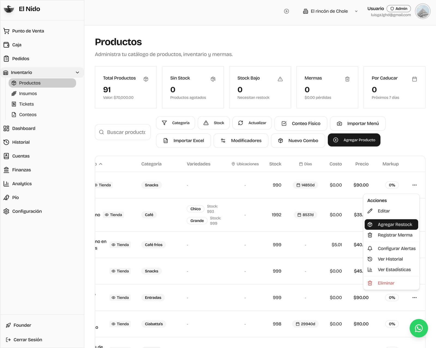The height and width of the screenshot is (348, 436).
Task: Open the user avatar menu
Action: [x=423, y=11]
